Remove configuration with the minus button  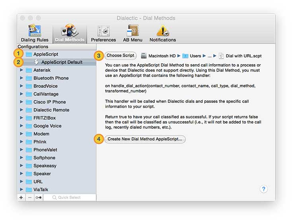(x=30, y=198)
